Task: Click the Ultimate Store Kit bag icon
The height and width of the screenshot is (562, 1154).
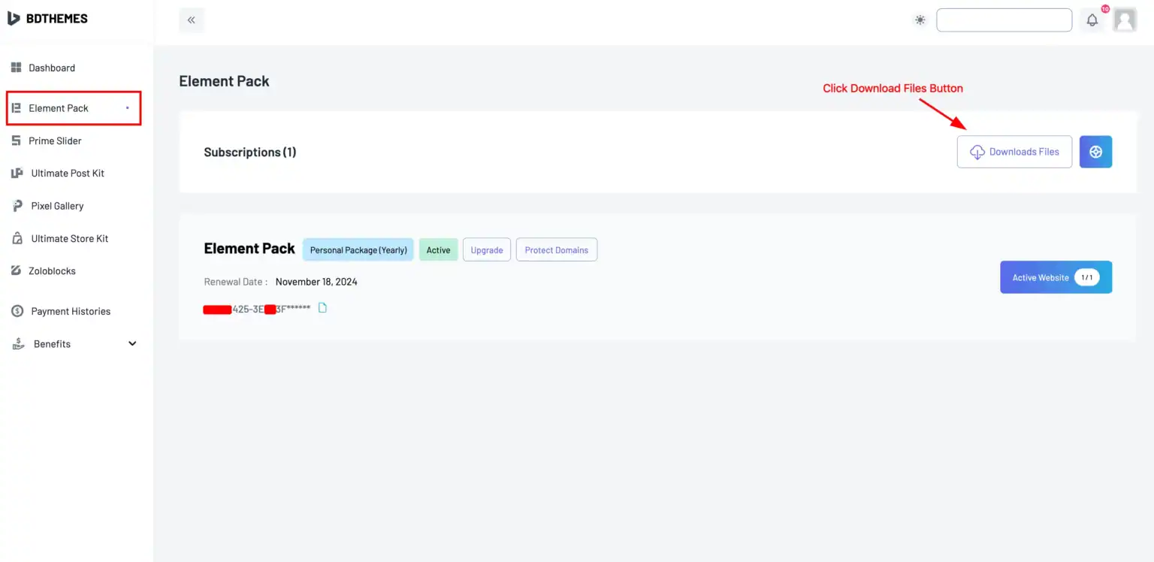Action: (x=17, y=238)
